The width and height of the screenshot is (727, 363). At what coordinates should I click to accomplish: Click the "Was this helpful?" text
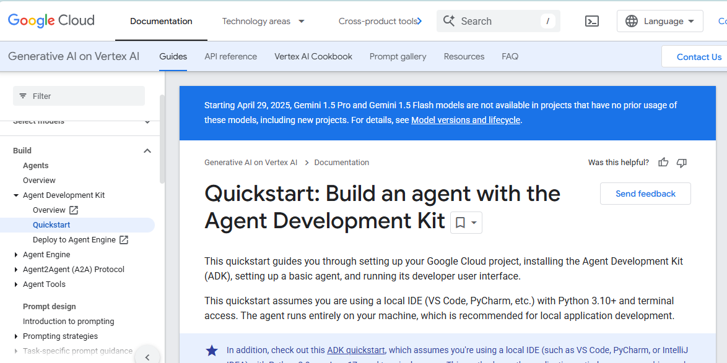[x=619, y=163]
